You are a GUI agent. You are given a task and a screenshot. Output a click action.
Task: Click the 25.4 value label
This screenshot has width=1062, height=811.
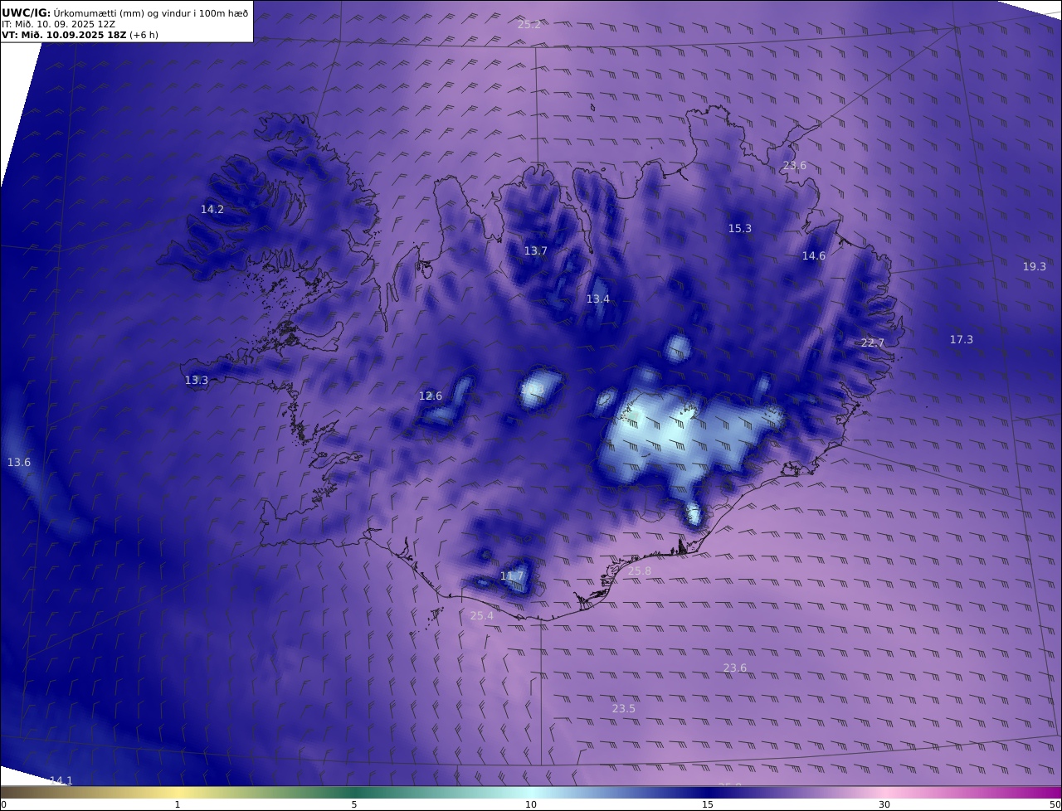(482, 616)
